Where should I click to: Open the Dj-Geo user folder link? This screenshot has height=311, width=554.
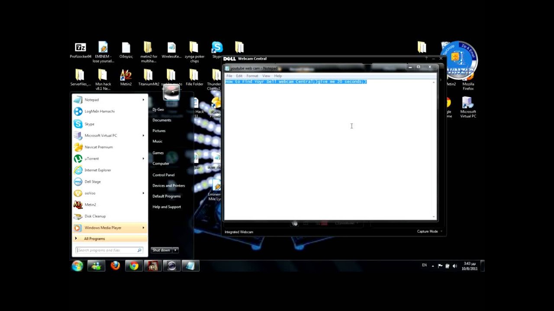pos(158,110)
